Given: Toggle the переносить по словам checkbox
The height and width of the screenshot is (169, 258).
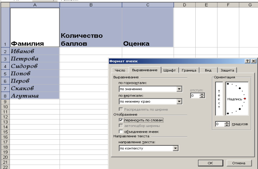Looking at the screenshot, I should point(121,120).
